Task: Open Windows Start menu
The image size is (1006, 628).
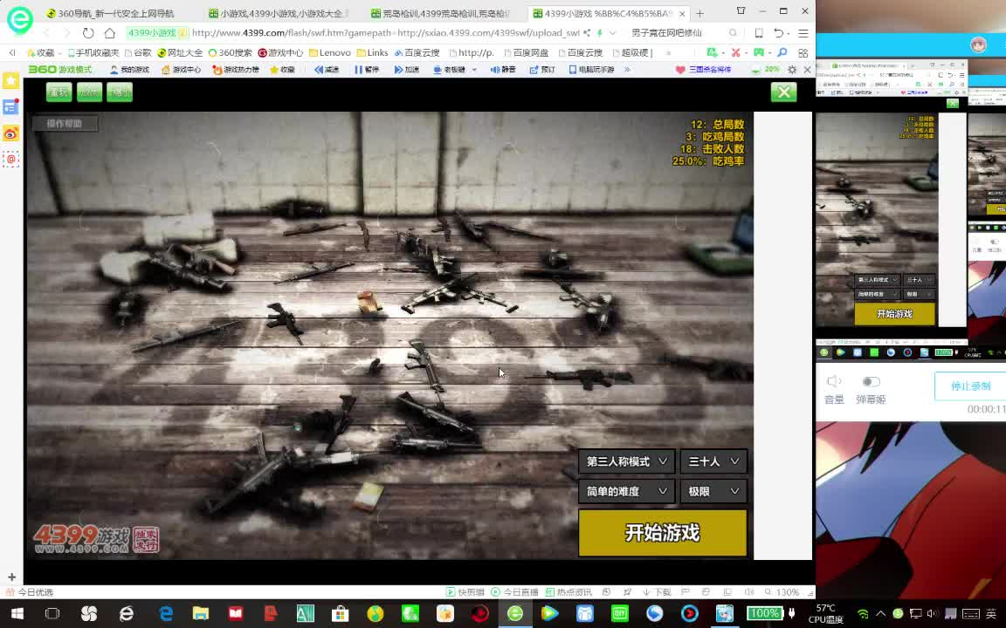Action: coord(17,613)
